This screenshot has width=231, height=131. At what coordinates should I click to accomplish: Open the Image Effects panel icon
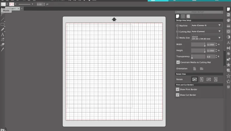[x=228, y=37]
